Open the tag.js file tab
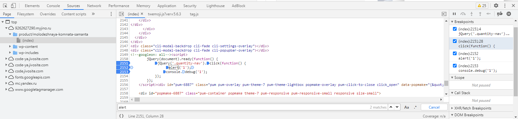This screenshot has width=518, height=119. click(194, 14)
